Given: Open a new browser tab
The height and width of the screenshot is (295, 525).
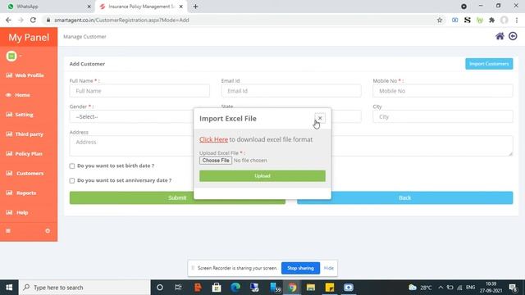Looking at the screenshot, I should click(x=195, y=7).
